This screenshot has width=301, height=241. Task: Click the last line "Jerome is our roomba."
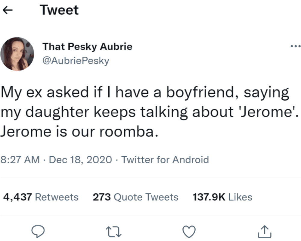pyautogui.click(x=79, y=132)
